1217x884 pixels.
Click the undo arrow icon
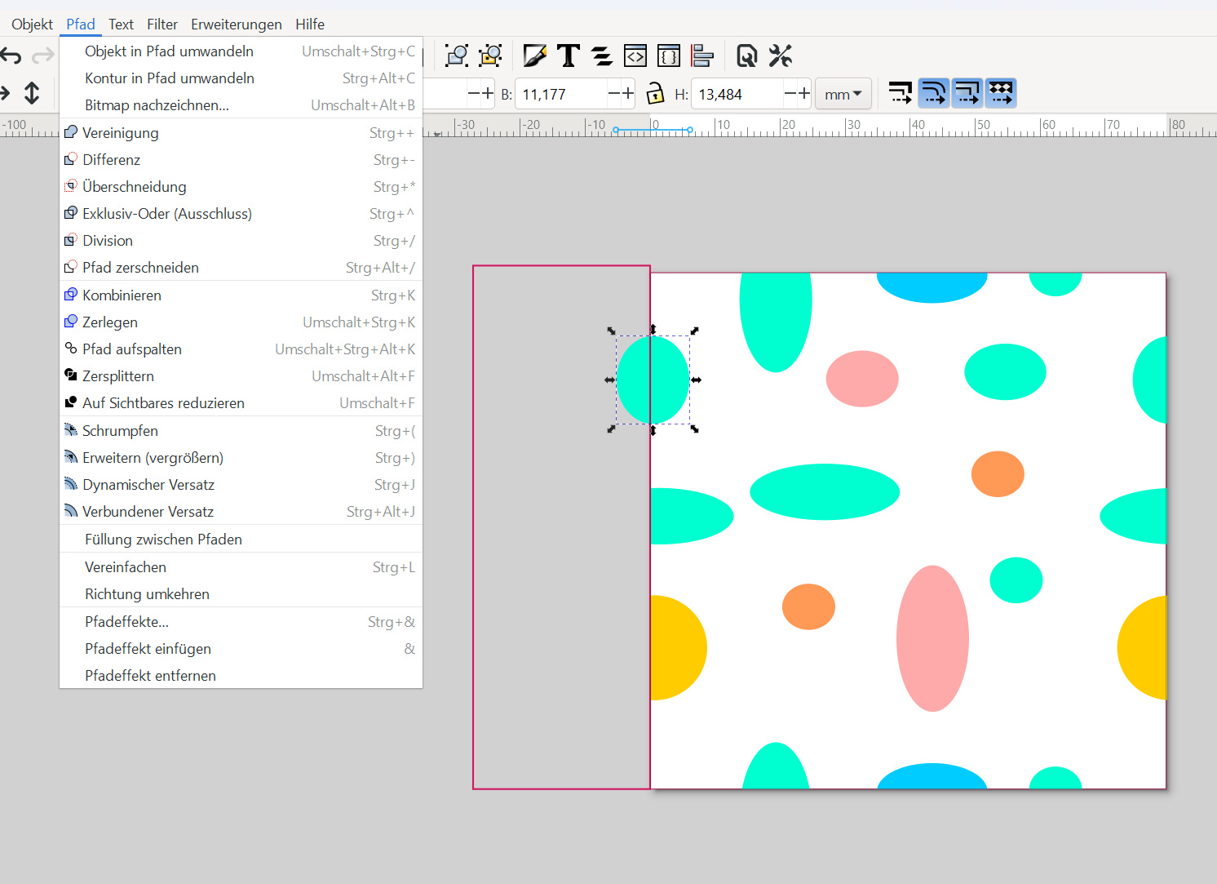click(x=11, y=56)
